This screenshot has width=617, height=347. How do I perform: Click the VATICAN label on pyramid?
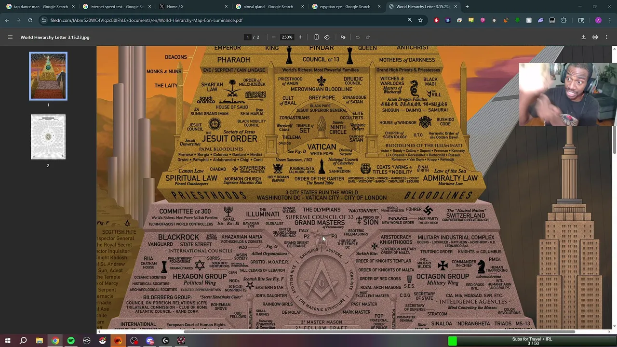(322, 147)
